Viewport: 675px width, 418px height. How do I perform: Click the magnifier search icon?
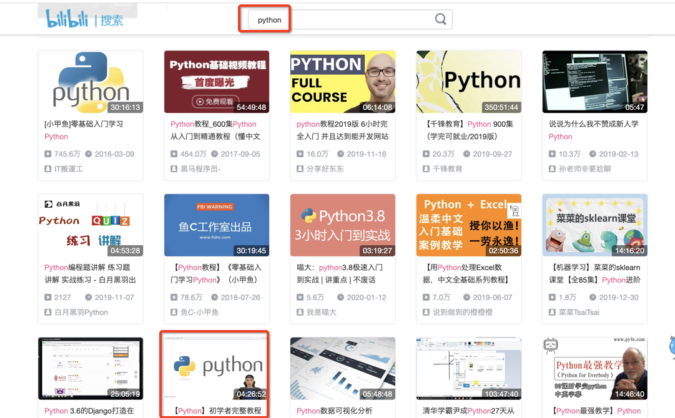click(x=440, y=19)
